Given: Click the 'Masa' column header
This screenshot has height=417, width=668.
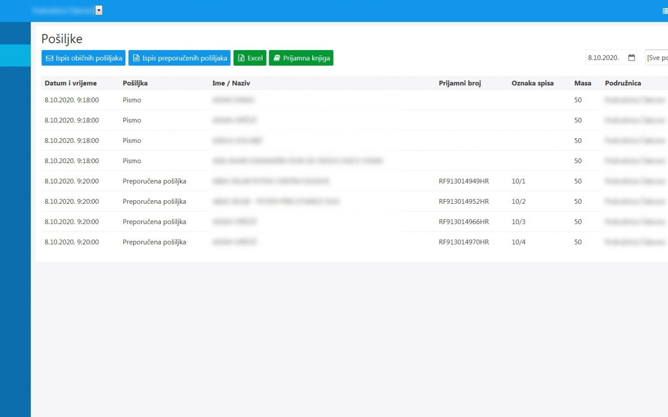Looking at the screenshot, I should (x=582, y=83).
